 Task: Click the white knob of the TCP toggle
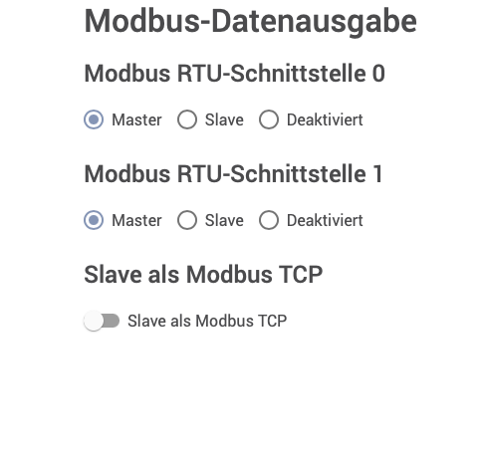point(94,321)
